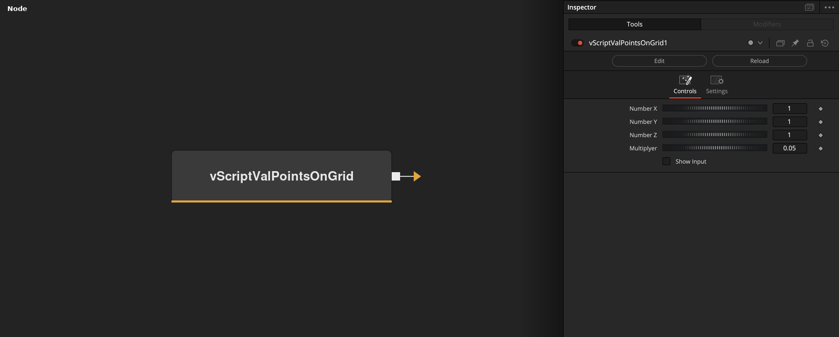Switch to the Tools tab
This screenshot has height=337, width=839.
[x=634, y=24]
